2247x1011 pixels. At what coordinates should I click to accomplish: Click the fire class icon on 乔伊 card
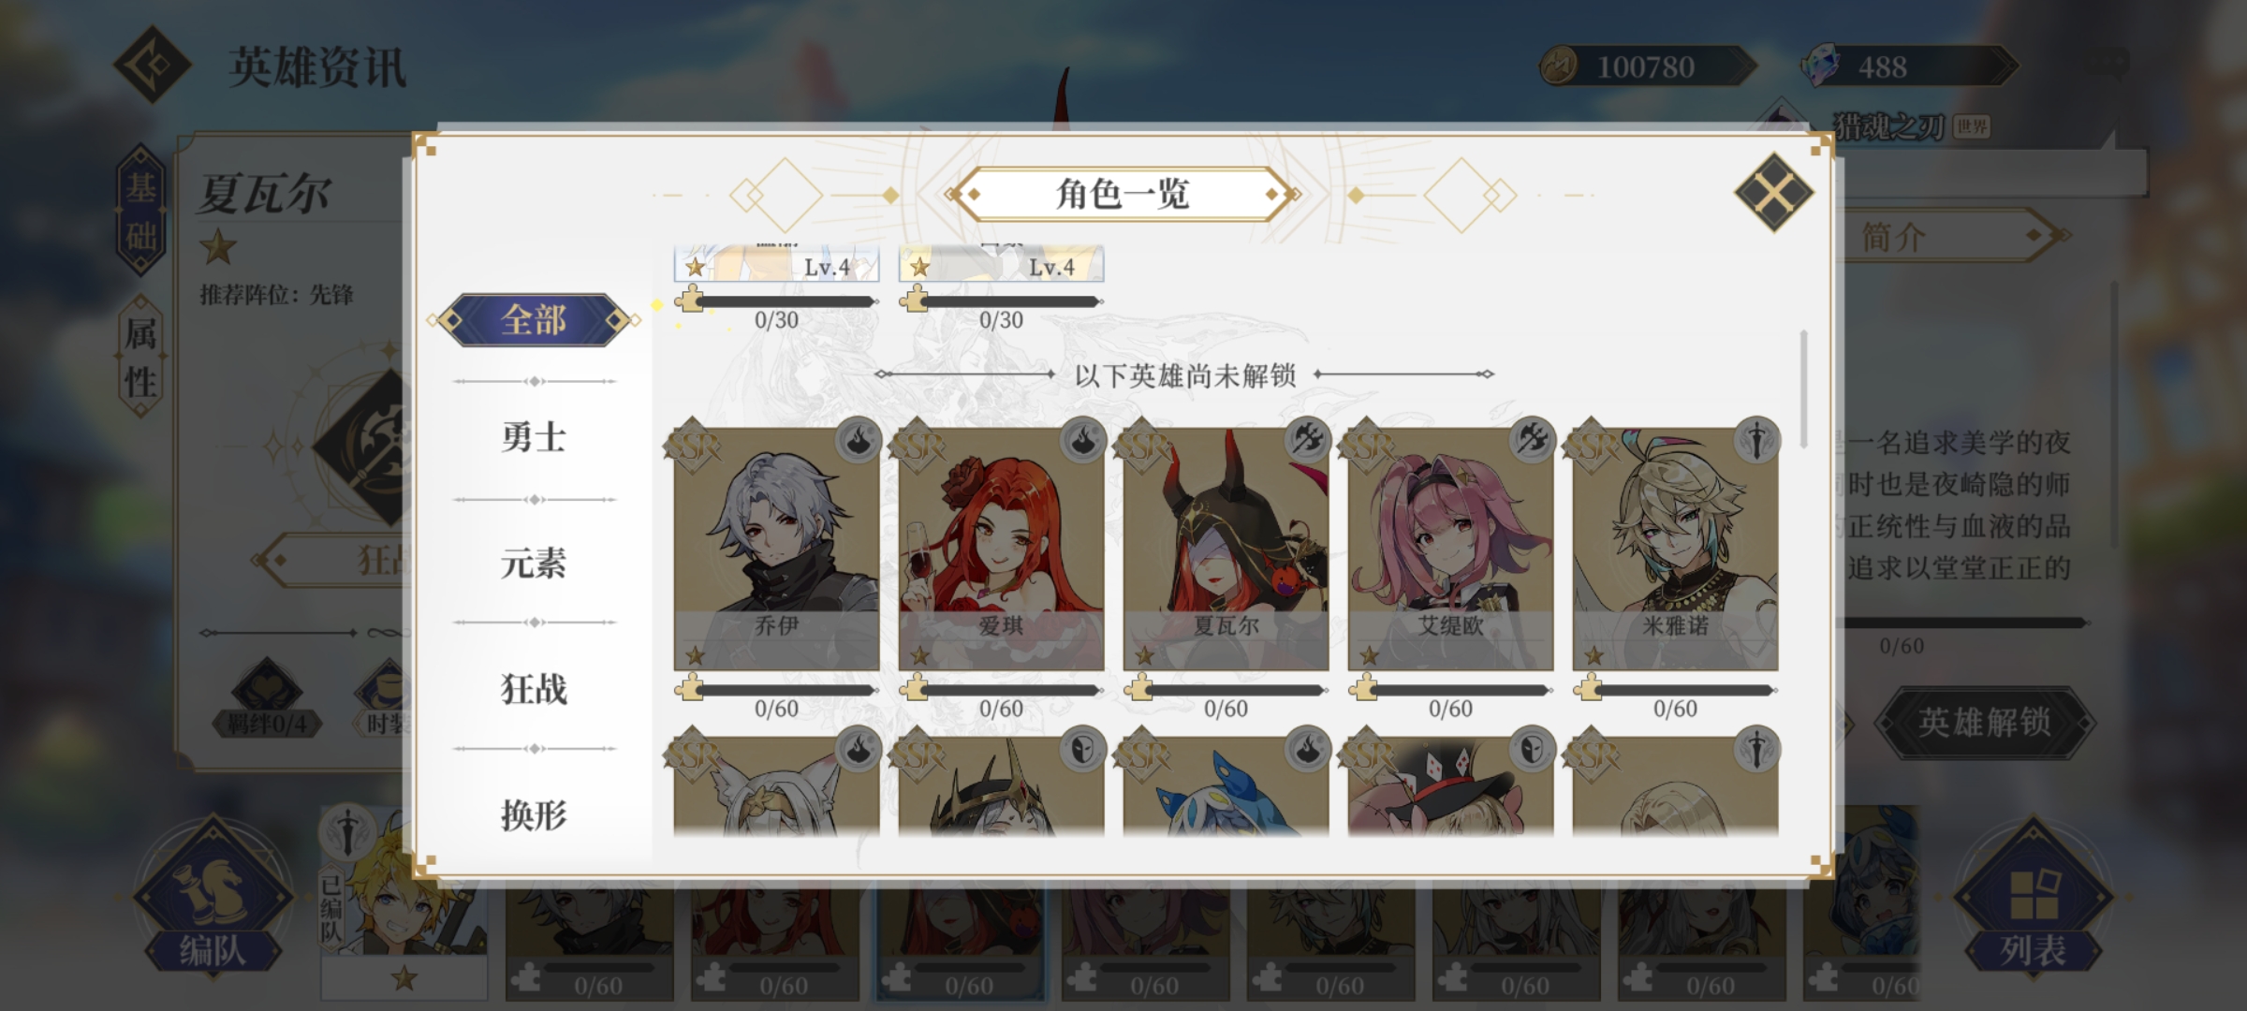[858, 440]
